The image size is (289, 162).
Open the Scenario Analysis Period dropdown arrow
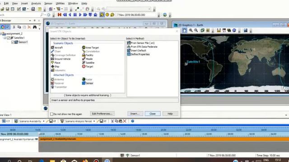[94, 121]
